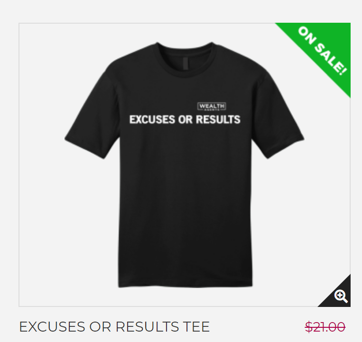Click the plus sign inside the magnifier
Image resolution: width=362 pixels, height=342 pixels.
tap(340, 295)
